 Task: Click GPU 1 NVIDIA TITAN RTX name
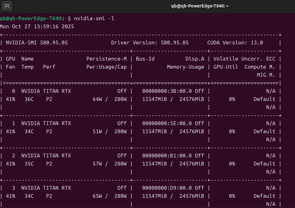pos(46,124)
